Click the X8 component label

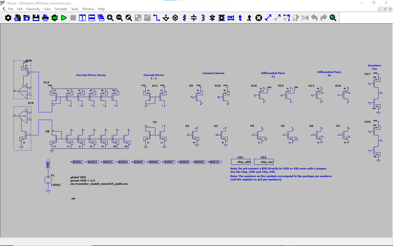click(x=47, y=131)
